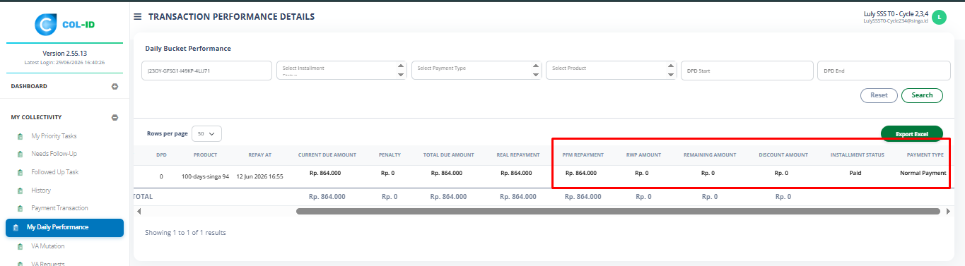
Task: Open My Priority Tasks menu item
Action: [x=54, y=135]
